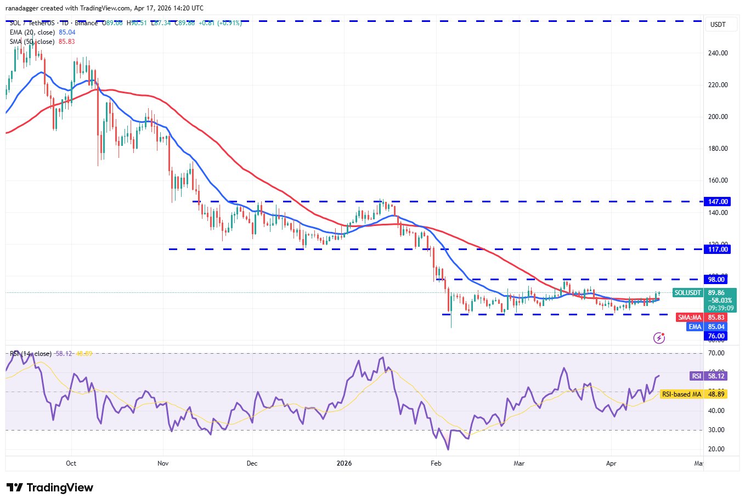745x504 pixels.
Task: Click the SOLUSDT price tag label
Action: (688, 293)
